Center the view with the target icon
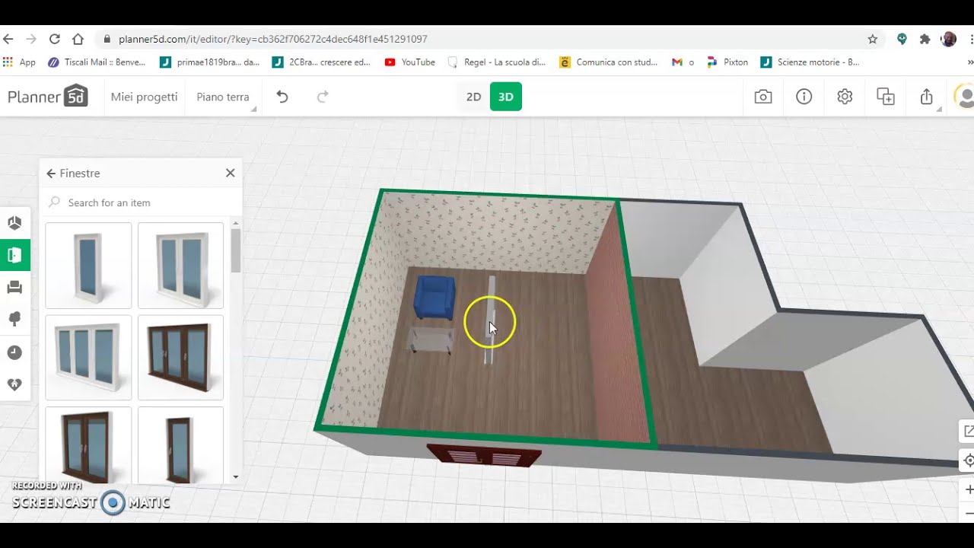The width and height of the screenshot is (974, 548). pyautogui.click(x=968, y=460)
